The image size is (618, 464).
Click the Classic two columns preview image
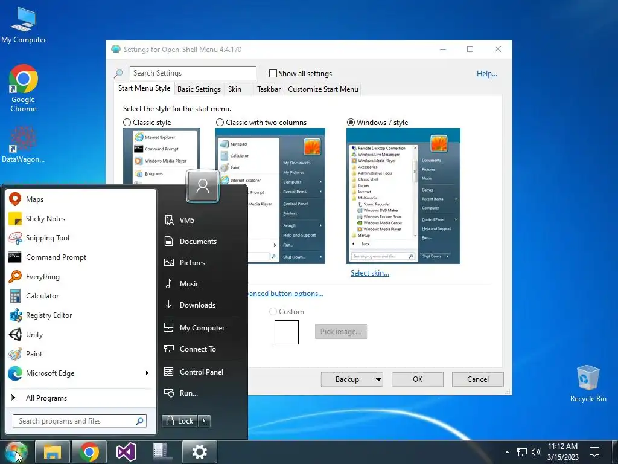[x=270, y=196]
